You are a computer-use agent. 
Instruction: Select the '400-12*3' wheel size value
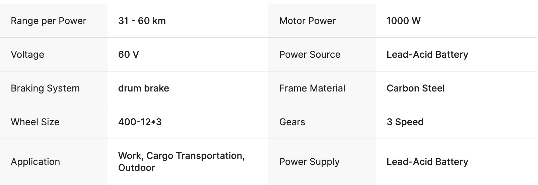pos(140,122)
